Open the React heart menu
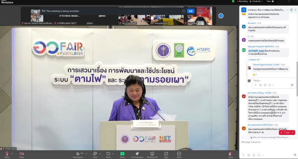 click(108, 155)
